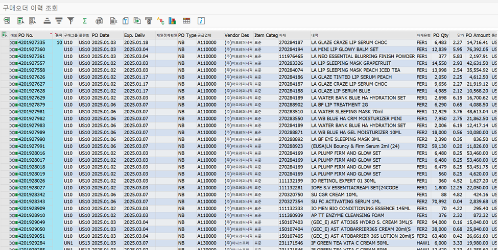Click the 공급업체 column header
Viewport: 498px width, 250px height.
pos(210,35)
